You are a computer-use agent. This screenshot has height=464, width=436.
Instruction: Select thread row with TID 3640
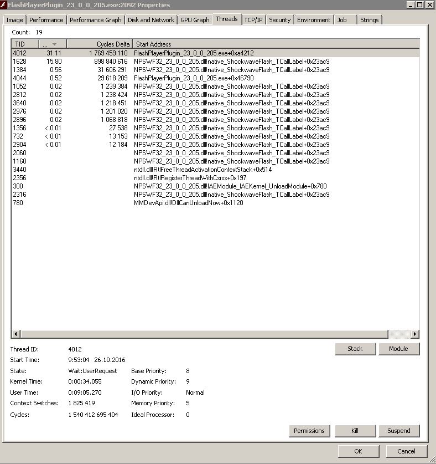click(215, 103)
